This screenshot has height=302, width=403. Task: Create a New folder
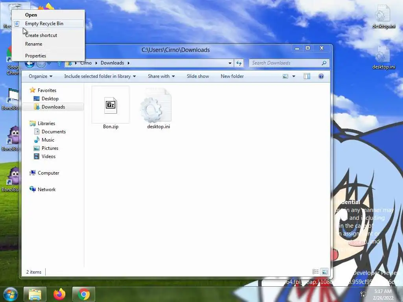(x=232, y=76)
